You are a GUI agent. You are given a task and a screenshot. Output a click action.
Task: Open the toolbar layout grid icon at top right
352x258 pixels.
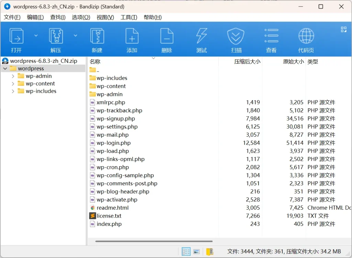pyautogui.click(x=343, y=29)
